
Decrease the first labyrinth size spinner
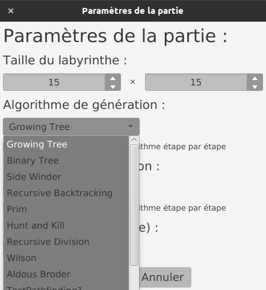113,87
